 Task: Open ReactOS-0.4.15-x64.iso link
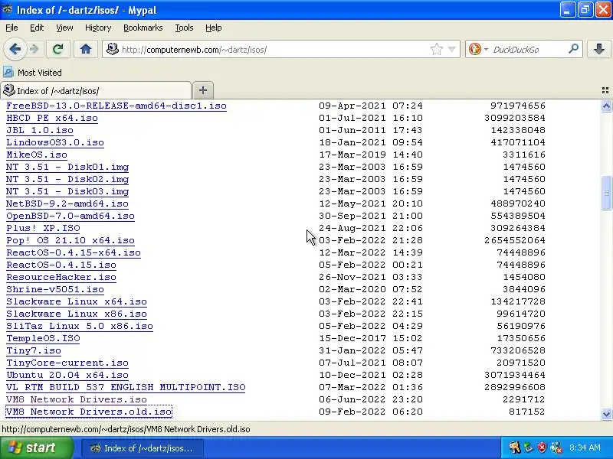point(74,252)
